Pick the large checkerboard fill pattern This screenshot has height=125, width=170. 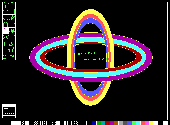click(x=36, y=123)
